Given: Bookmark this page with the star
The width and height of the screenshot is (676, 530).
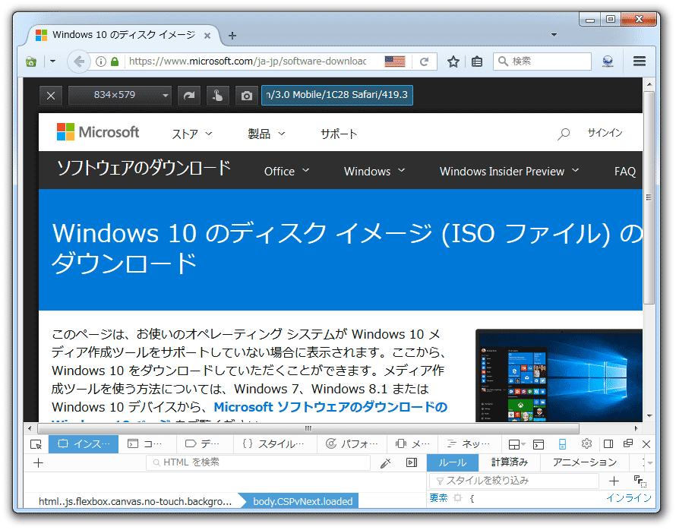Looking at the screenshot, I should (x=453, y=62).
